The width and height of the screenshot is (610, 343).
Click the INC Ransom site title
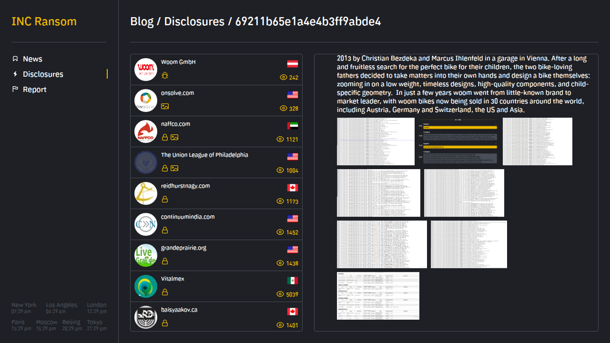click(44, 21)
